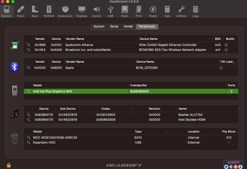247x169 pixels.
Task: Click Bluetooth vendor ID 0x004C
Action: 40,68
